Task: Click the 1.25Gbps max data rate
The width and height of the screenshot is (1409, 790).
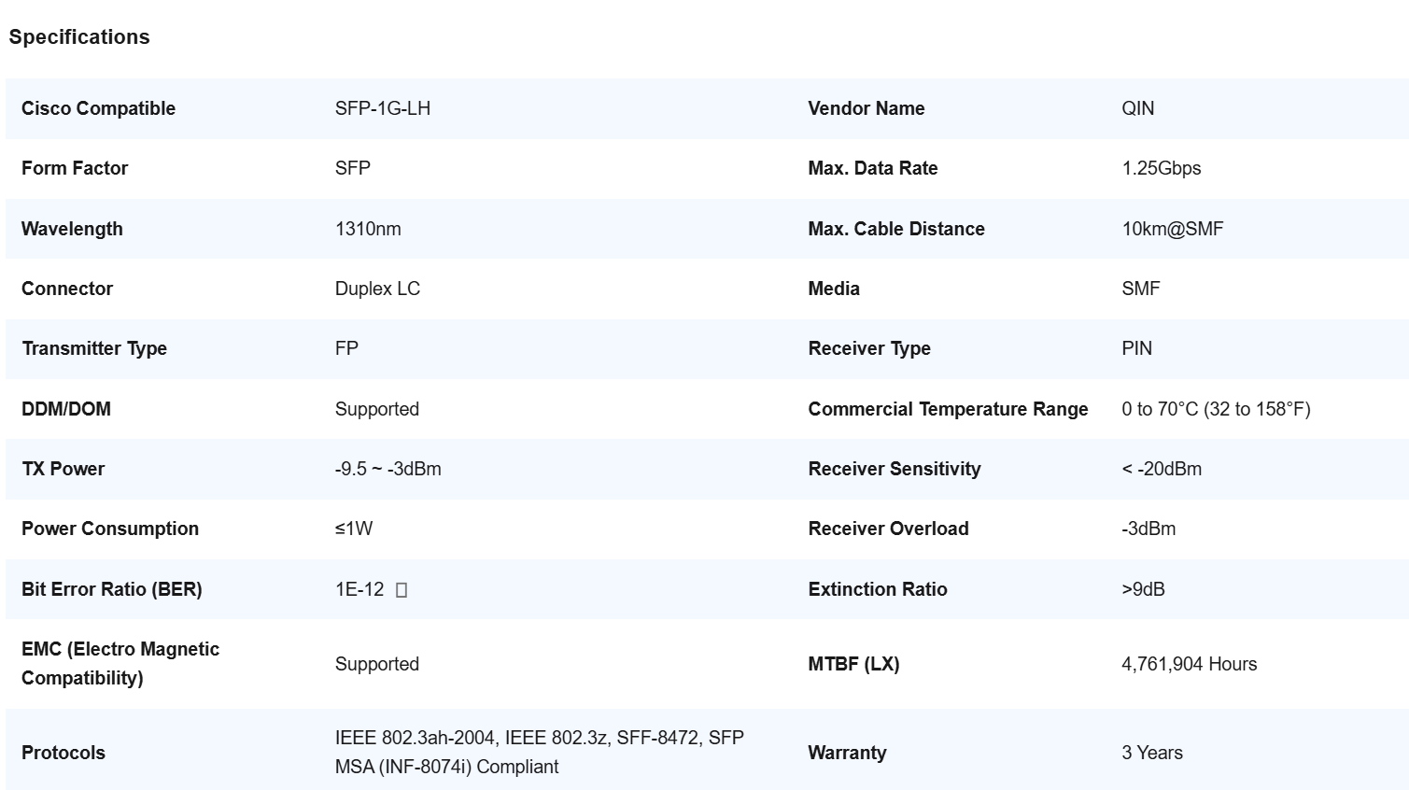Action: pyautogui.click(x=1162, y=168)
